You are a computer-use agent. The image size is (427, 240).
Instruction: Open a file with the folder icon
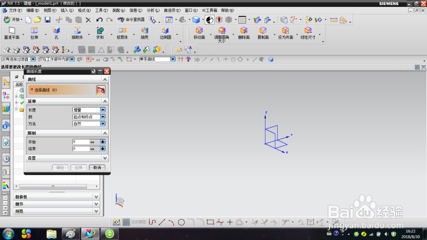point(38,20)
